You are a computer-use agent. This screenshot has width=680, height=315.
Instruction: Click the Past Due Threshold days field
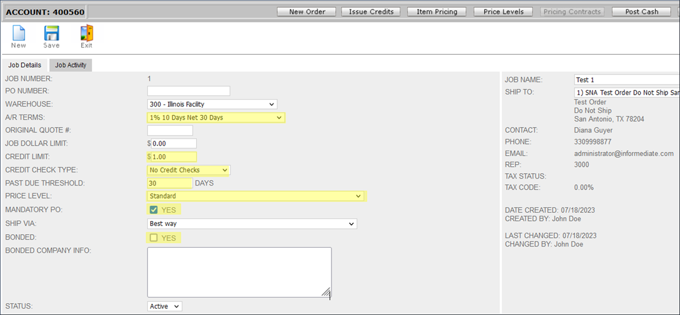170,183
